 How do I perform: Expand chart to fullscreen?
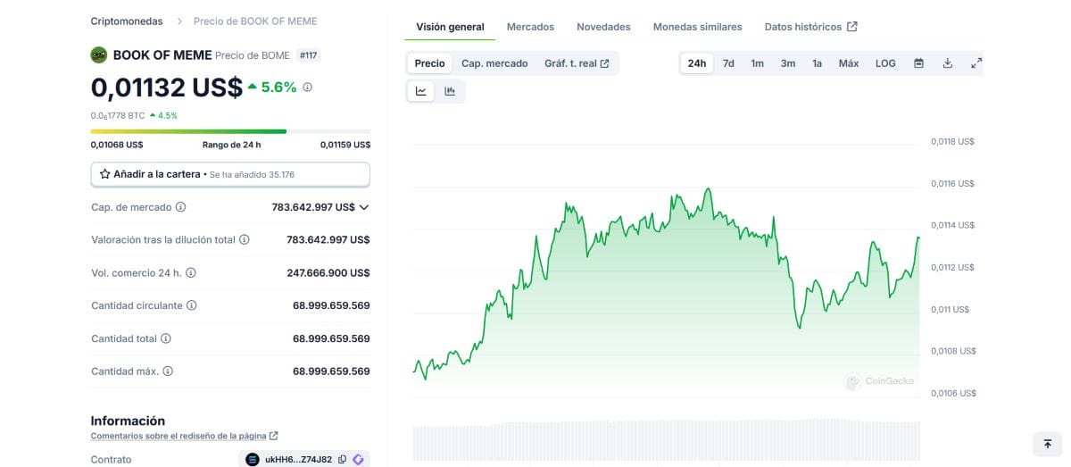(x=976, y=63)
